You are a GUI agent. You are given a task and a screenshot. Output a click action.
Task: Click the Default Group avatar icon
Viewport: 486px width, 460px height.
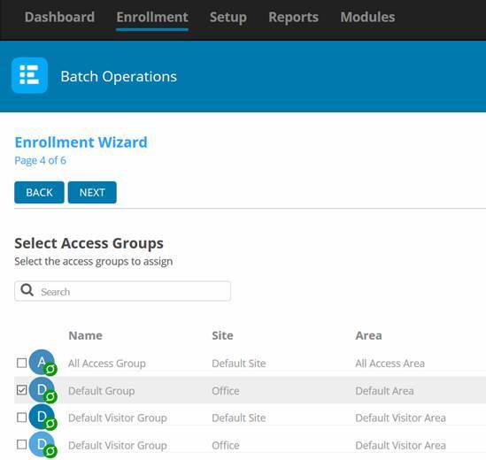pos(42,389)
